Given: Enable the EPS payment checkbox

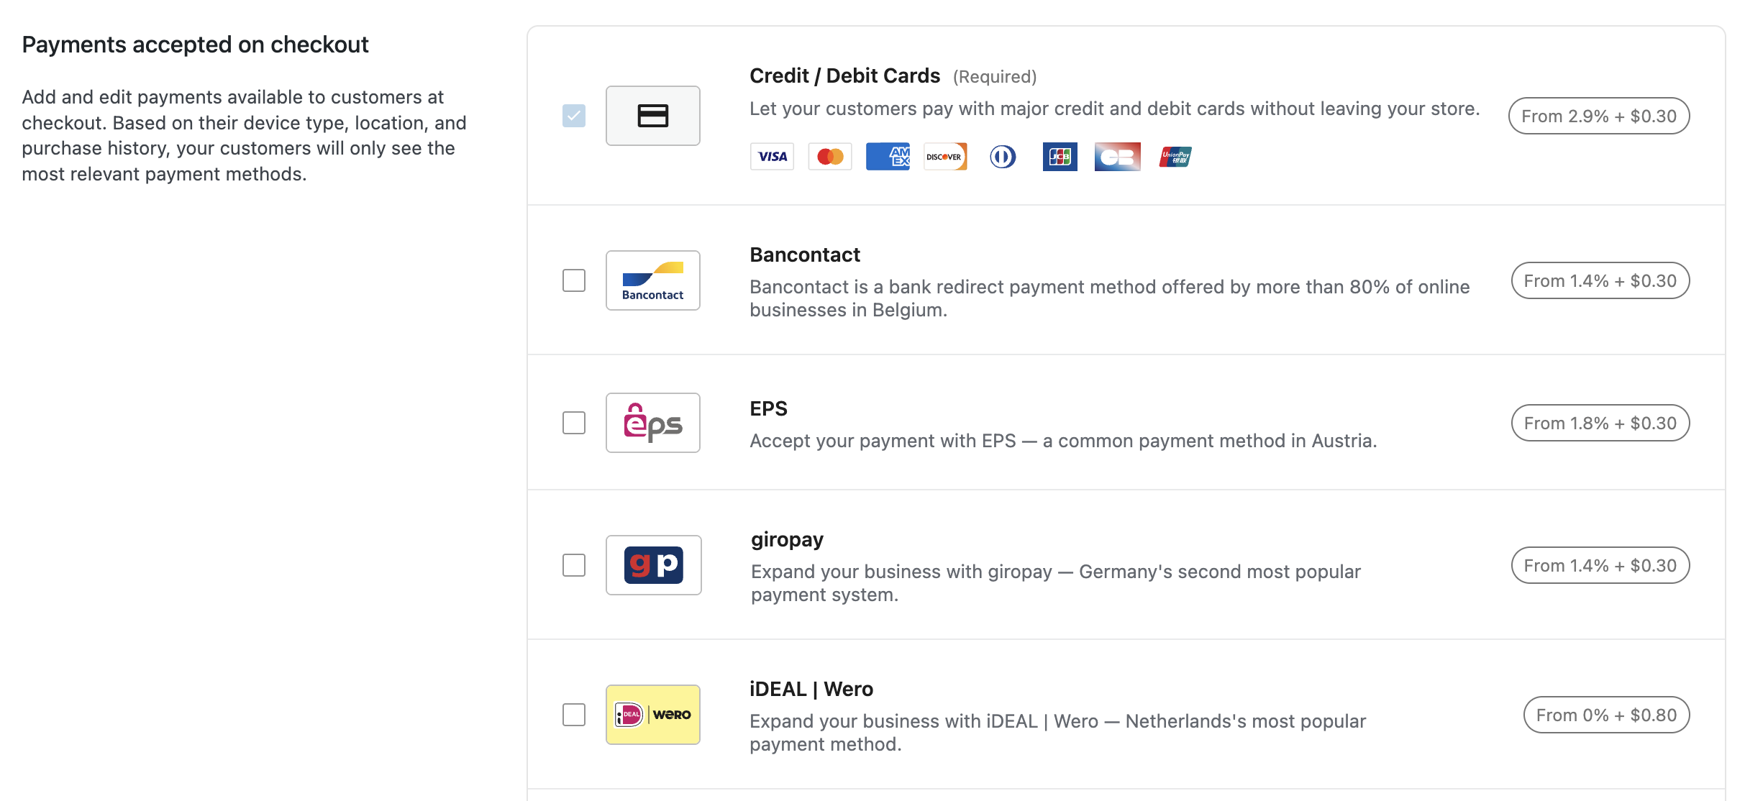Looking at the screenshot, I should coord(574,423).
